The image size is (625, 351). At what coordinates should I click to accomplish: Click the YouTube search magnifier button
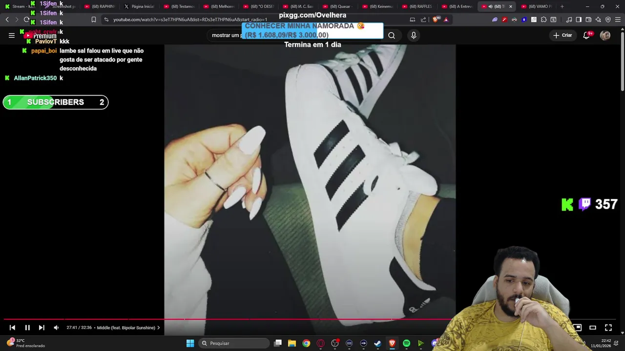click(x=392, y=35)
